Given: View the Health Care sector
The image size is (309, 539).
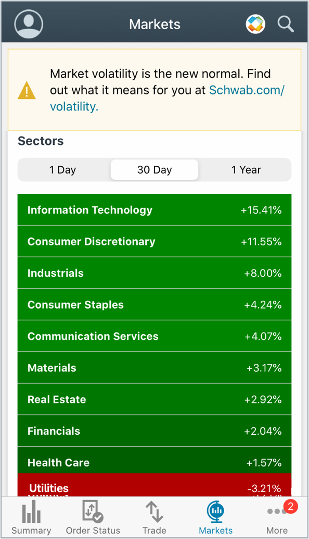Looking at the screenshot, I should point(154,462).
